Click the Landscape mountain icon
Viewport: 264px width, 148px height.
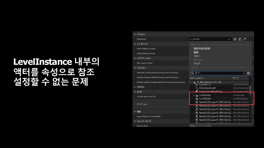197,95
